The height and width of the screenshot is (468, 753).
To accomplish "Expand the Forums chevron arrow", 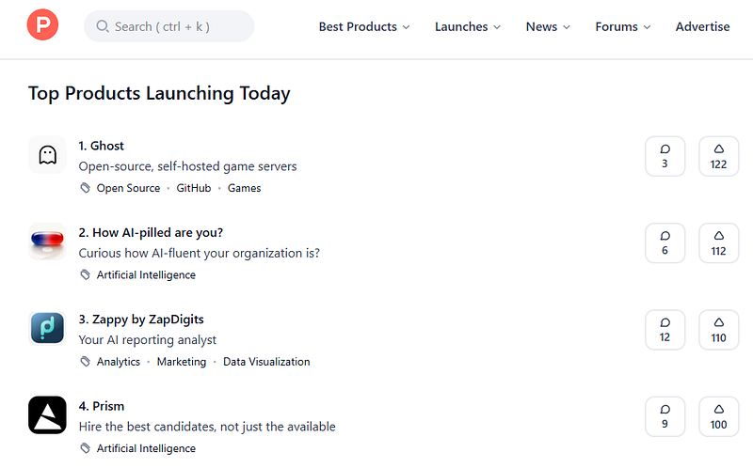I will (x=648, y=27).
